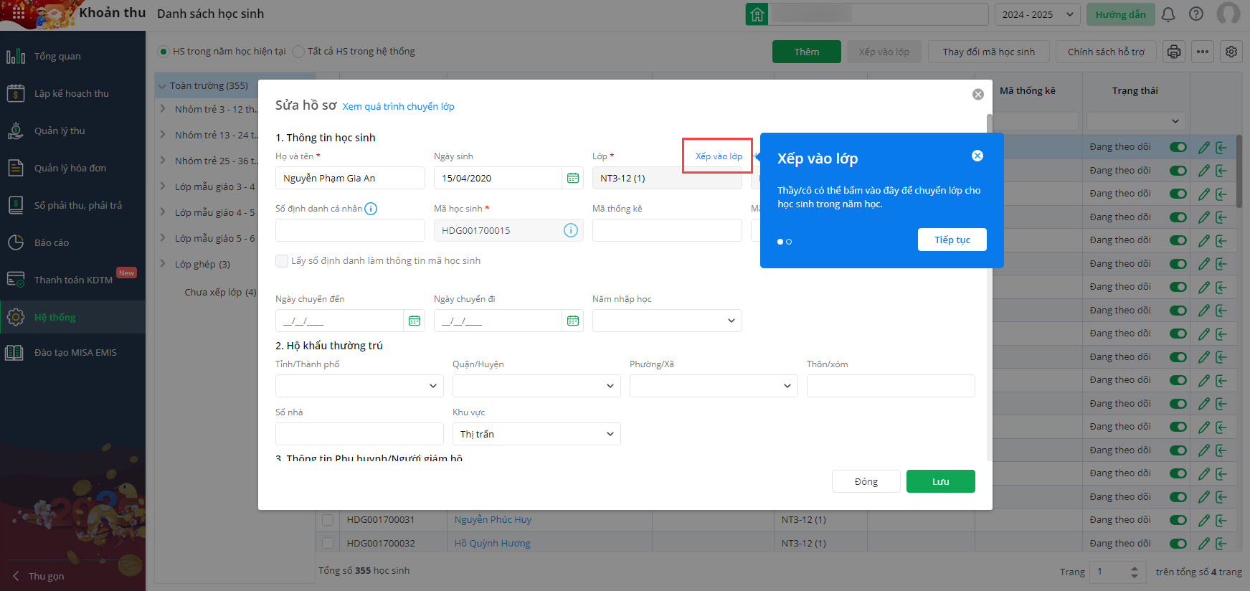This screenshot has width=1250, height=591.
Task: Open the help question mark icon
Action: click(x=1196, y=14)
